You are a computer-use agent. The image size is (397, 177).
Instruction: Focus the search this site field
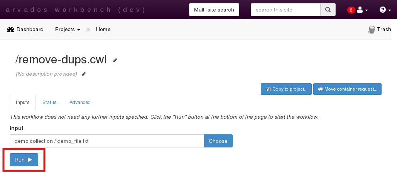click(286, 10)
